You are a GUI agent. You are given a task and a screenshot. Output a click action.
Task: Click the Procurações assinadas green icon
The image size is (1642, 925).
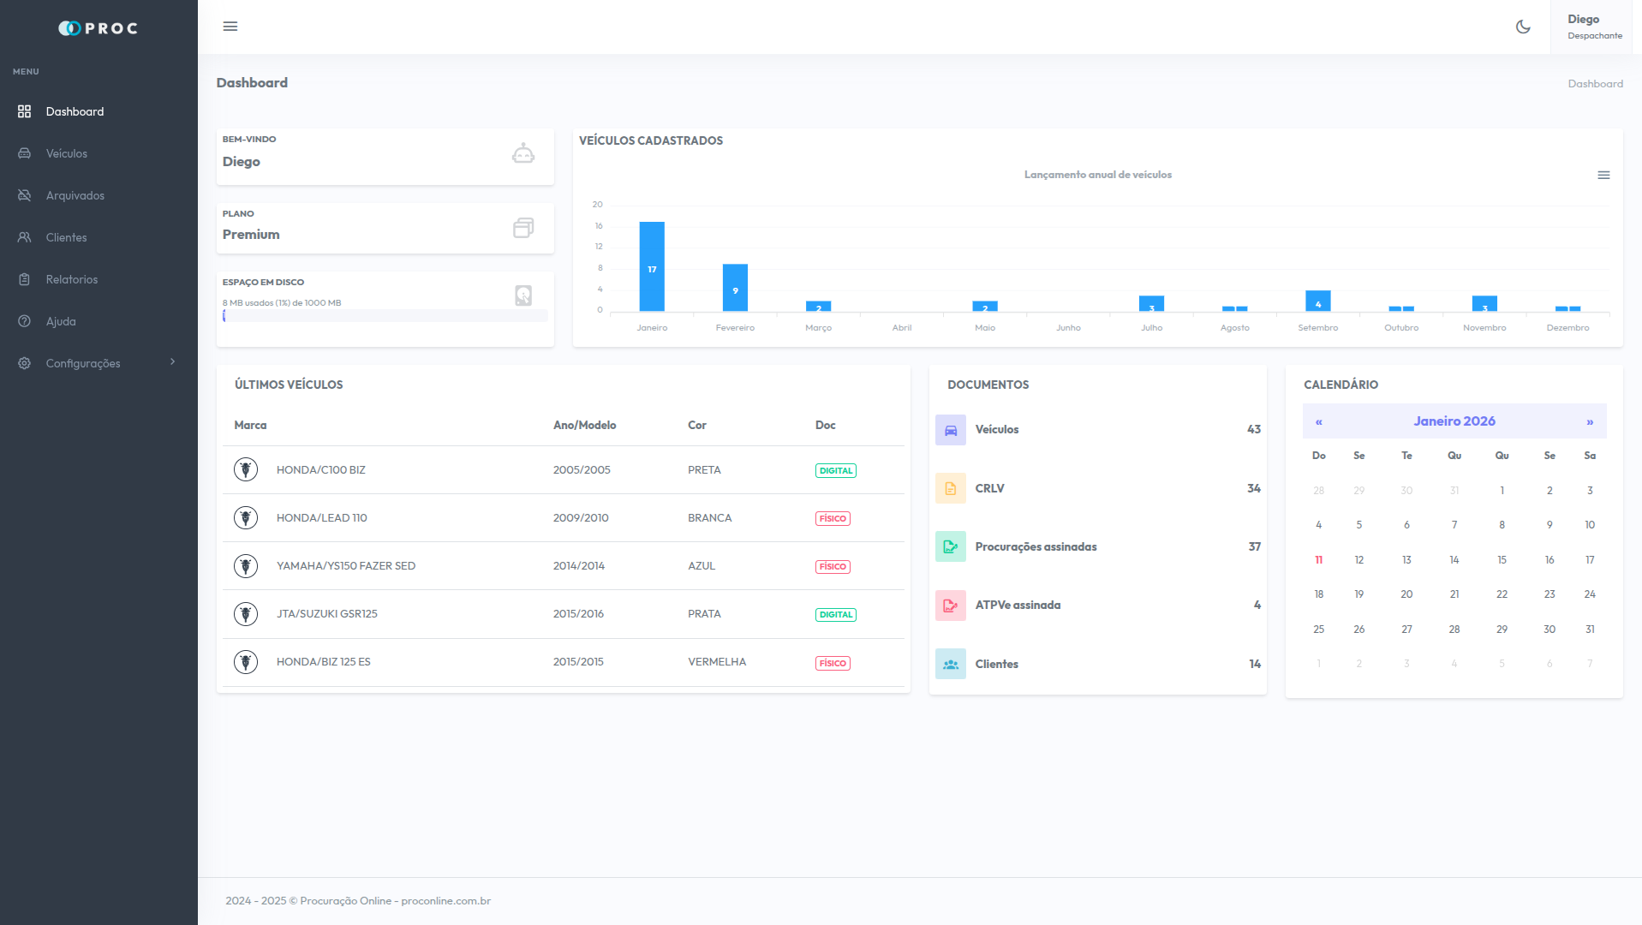pyautogui.click(x=950, y=546)
